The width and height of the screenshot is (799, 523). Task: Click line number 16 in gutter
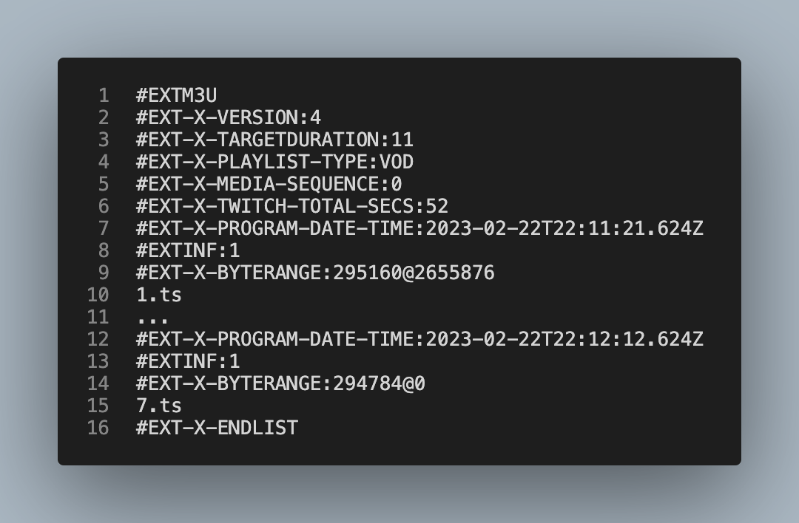[x=98, y=428]
